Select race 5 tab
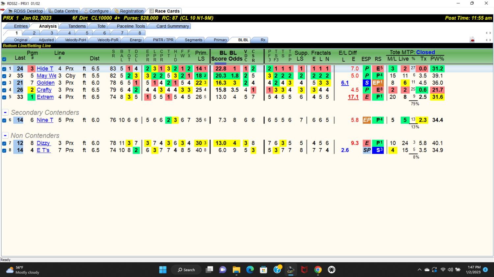The height and width of the screenshot is (277, 494). tap(87, 33)
